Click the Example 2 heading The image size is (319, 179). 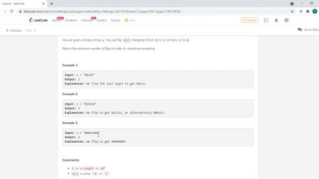(x=70, y=94)
